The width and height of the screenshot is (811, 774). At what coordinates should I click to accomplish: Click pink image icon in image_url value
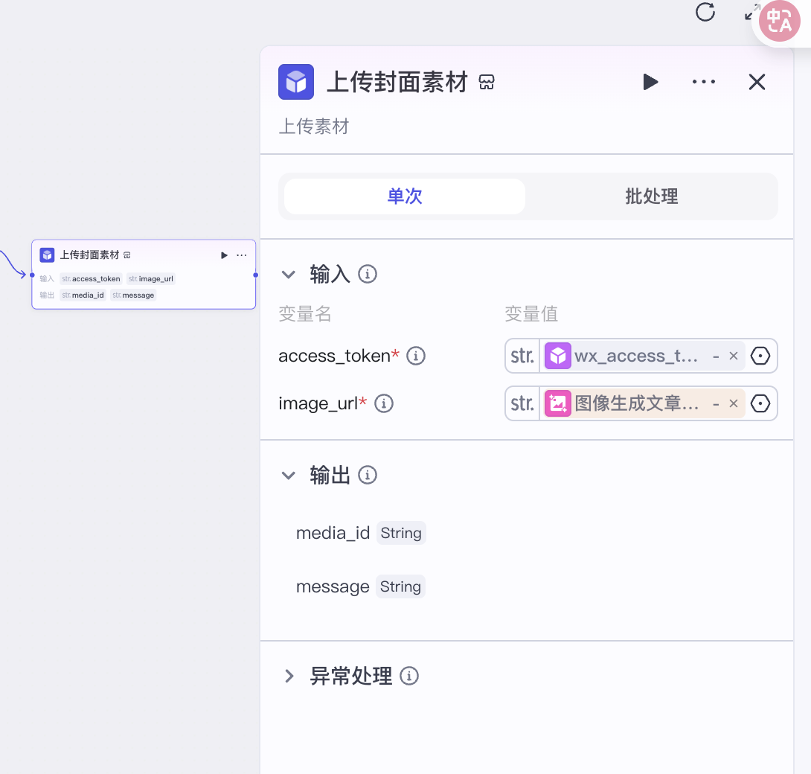(x=557, y=403)
